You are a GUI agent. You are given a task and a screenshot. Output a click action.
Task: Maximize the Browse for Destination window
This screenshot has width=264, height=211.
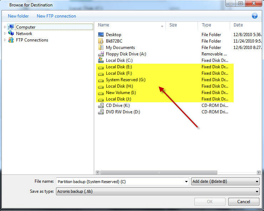point(240,3)
